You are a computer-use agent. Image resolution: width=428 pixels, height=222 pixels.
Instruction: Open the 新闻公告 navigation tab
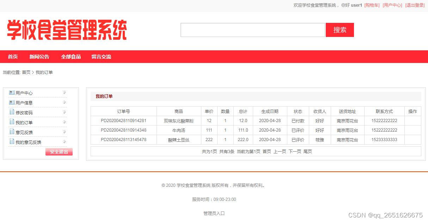[39, 57]
